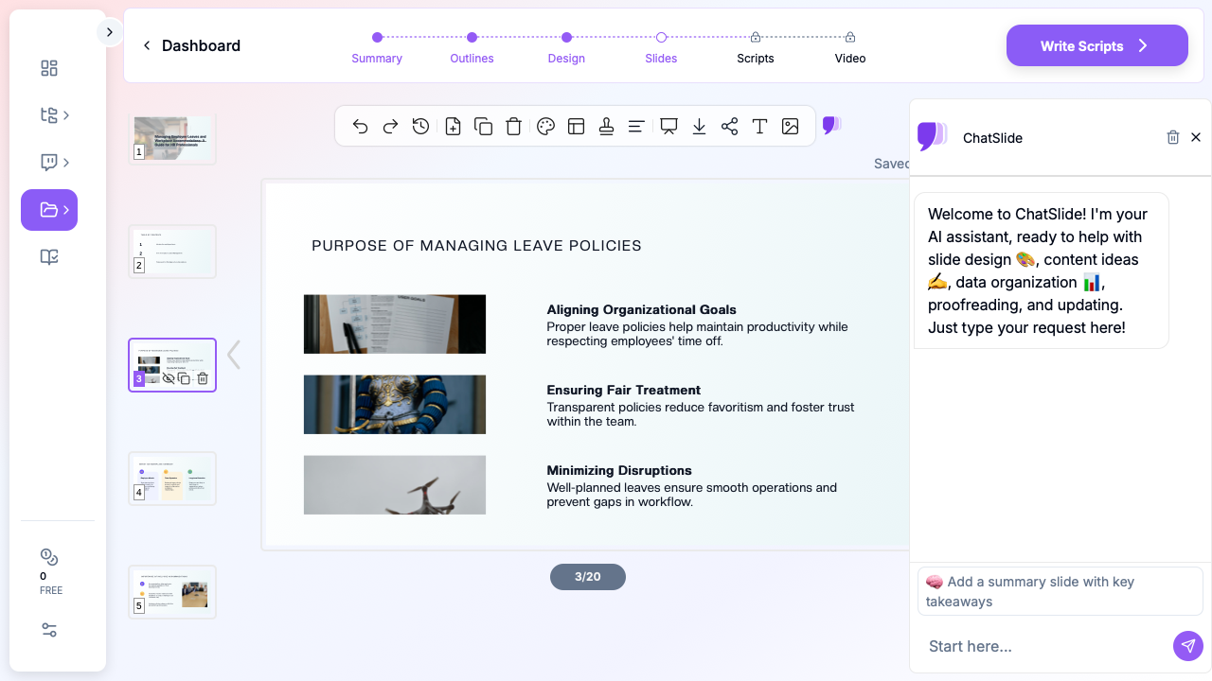Navigate back to Dashboard
Image resolution: width=1212 pixels, height=681 pixels.
pyautogui.click(x=190, y=45)
